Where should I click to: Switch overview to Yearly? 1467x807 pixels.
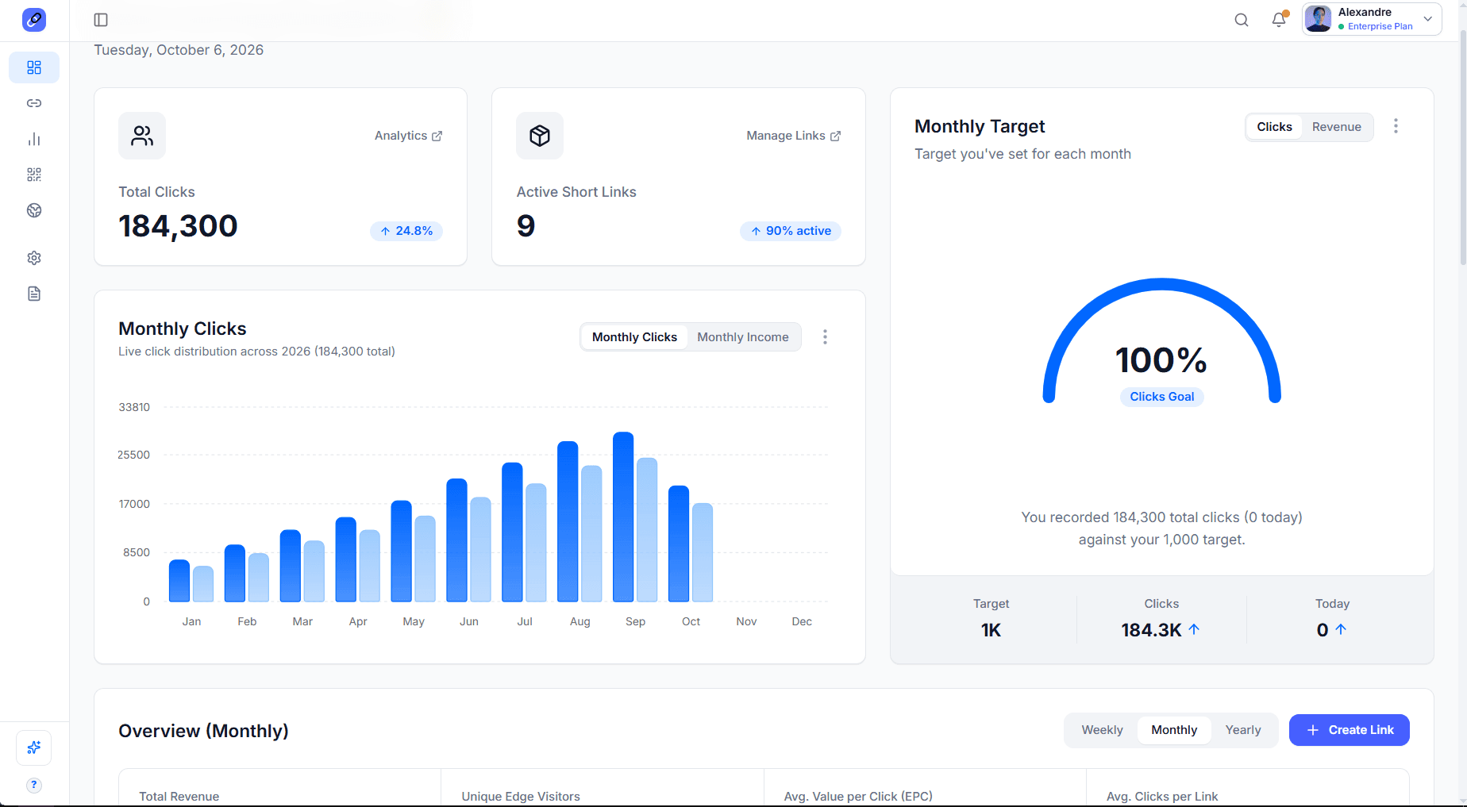[1243, 730]
